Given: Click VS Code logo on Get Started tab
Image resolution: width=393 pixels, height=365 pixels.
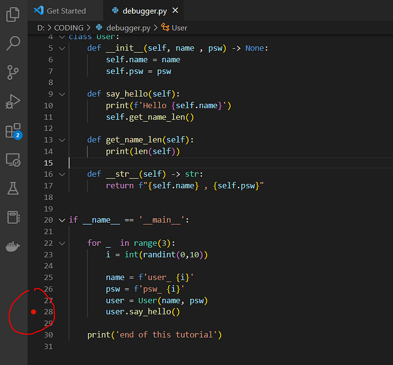Looking at the screenshot, I should click(39, 11).
